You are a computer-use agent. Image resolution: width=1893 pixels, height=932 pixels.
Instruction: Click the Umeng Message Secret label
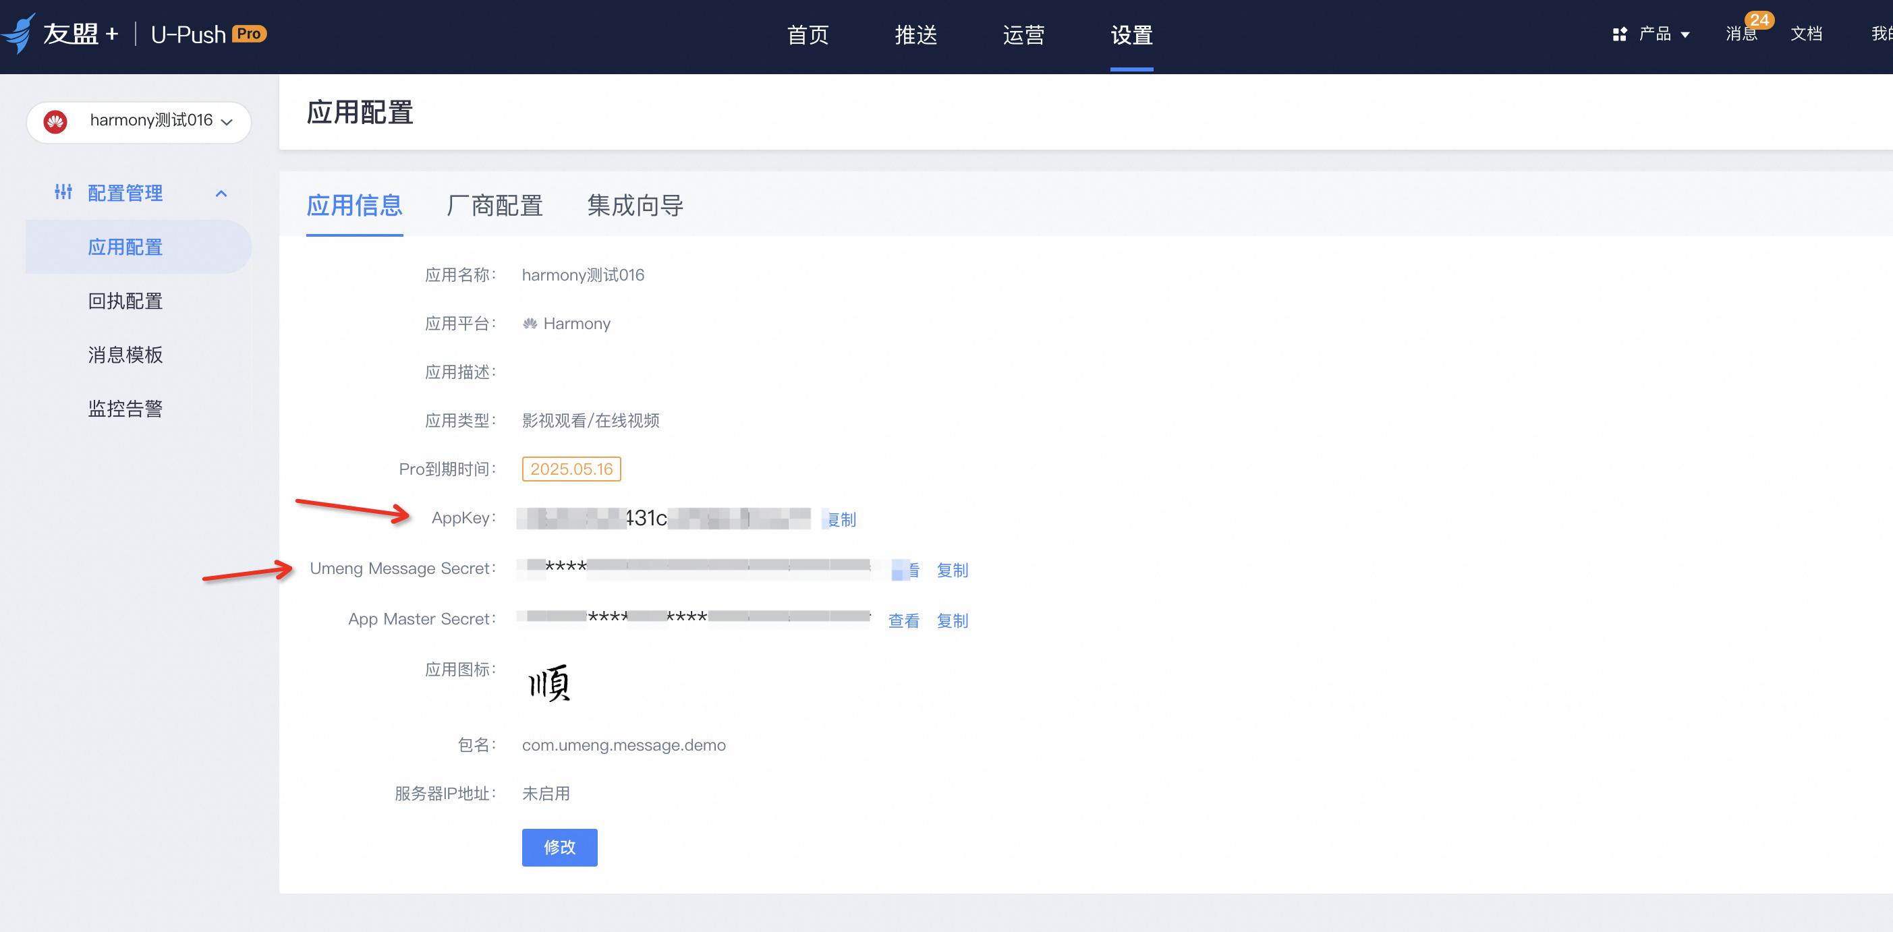click(403, 569)
